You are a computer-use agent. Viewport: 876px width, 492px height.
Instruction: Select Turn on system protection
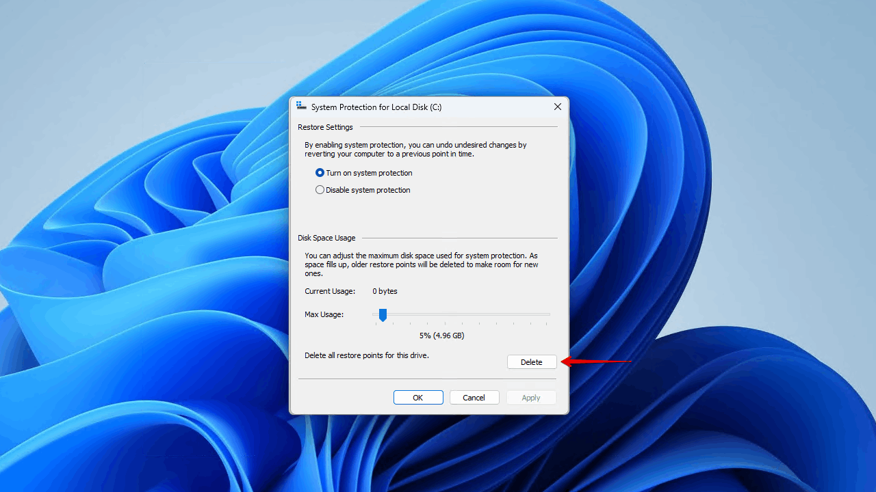(363, 173)
